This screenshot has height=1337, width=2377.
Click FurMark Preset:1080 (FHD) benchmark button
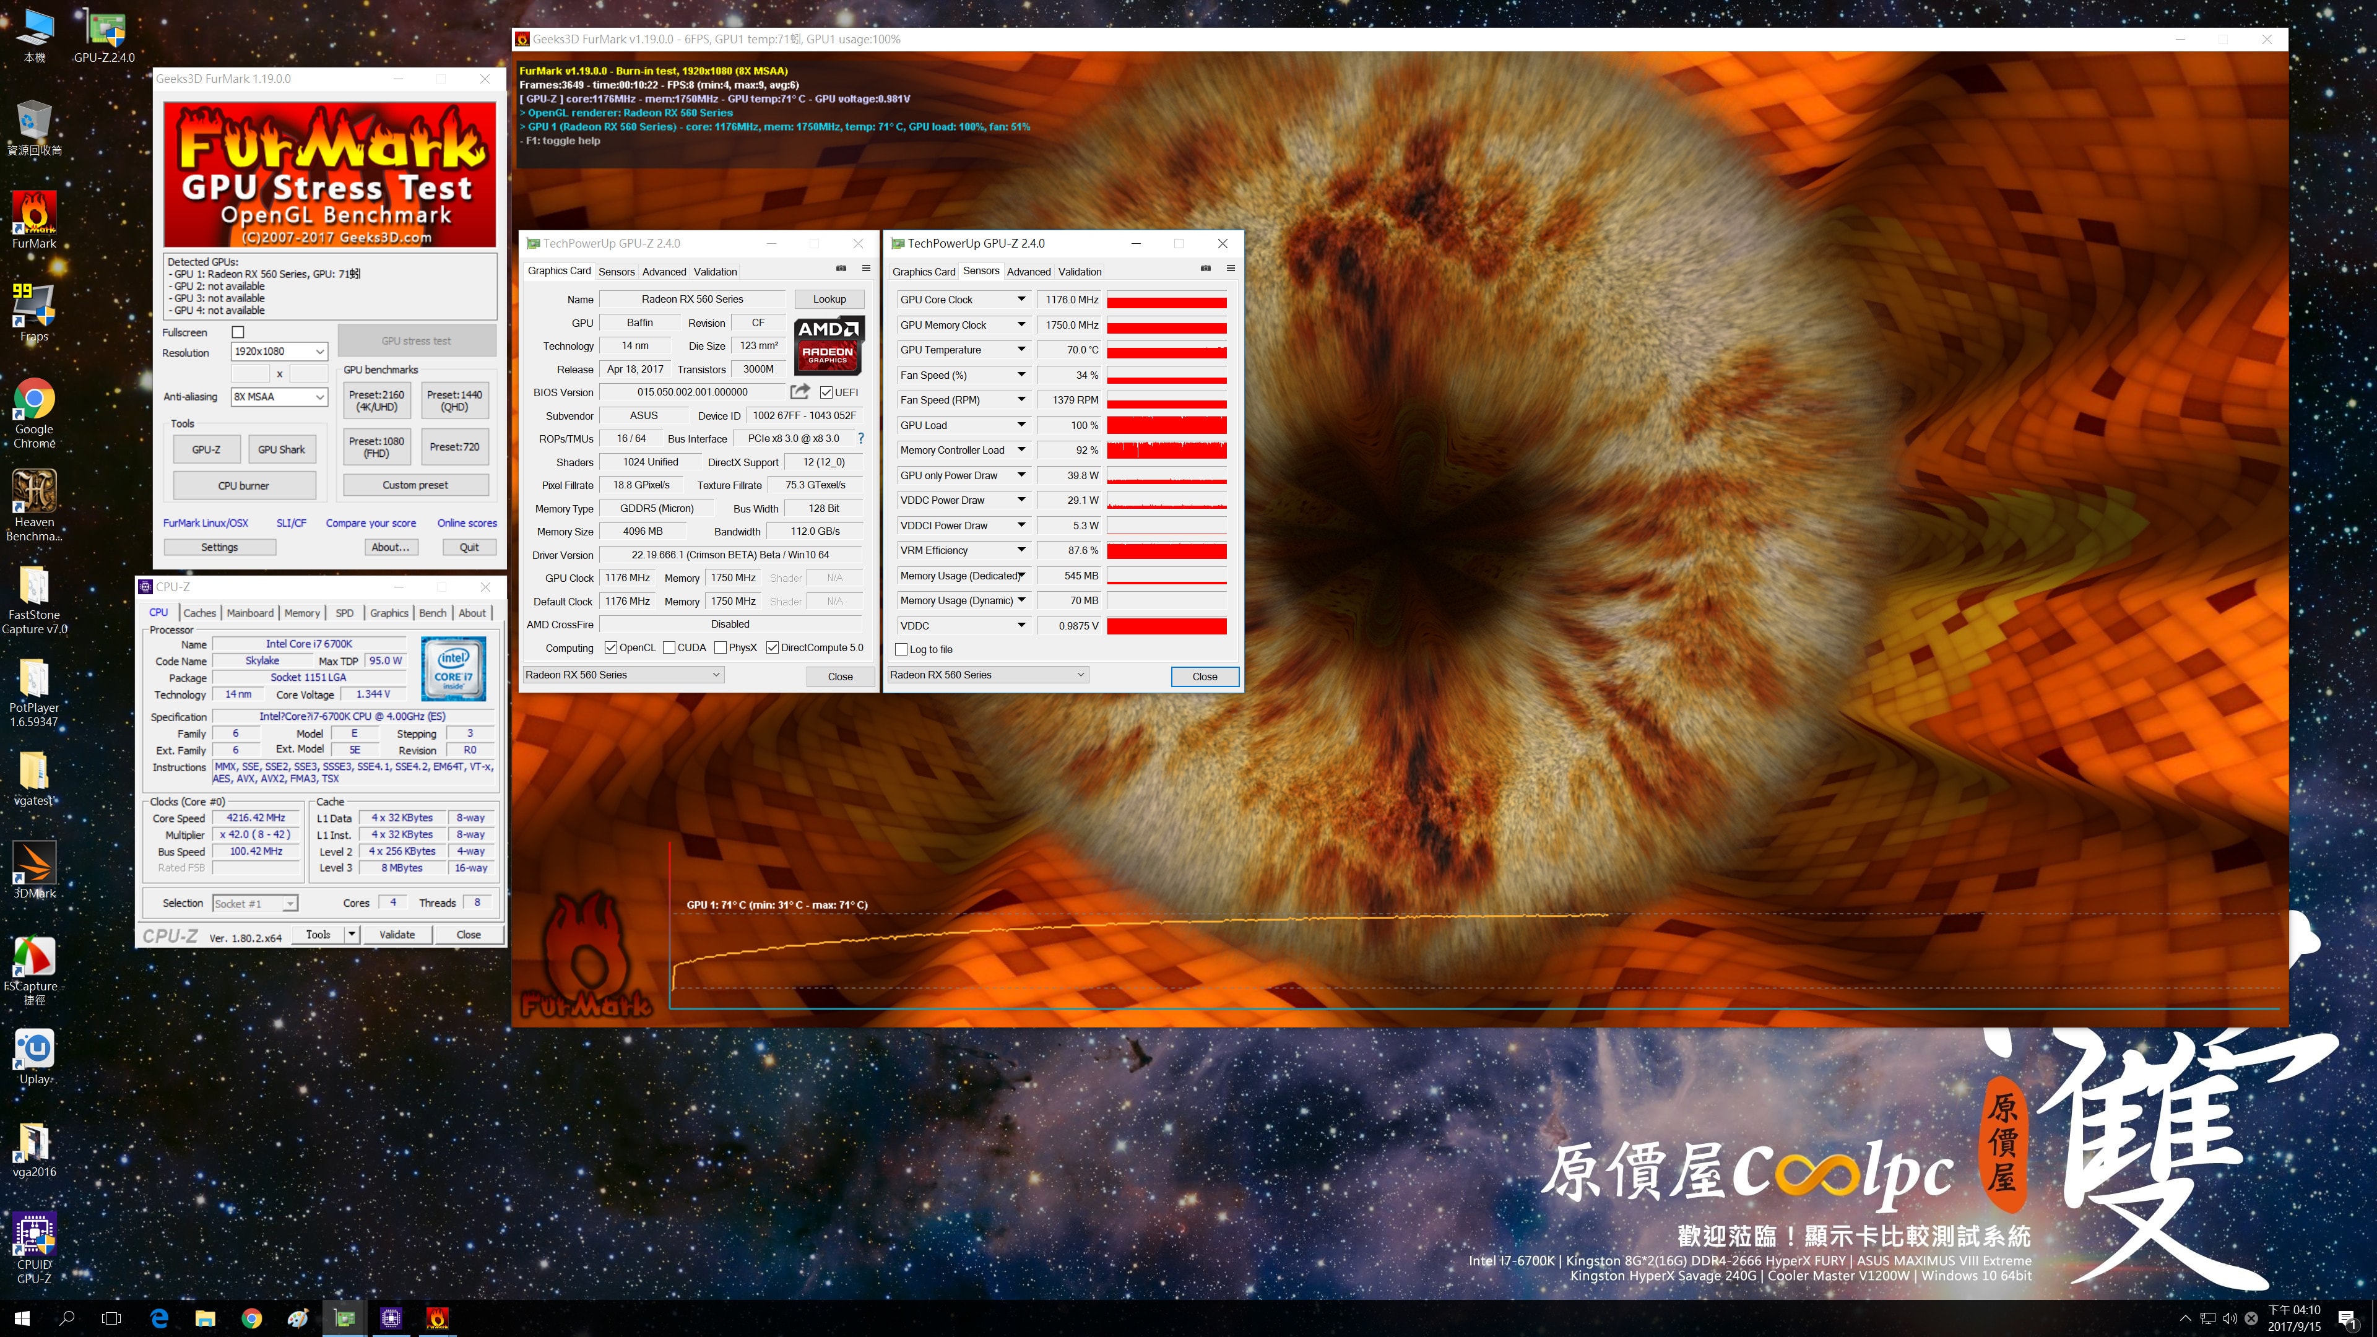(376, 446)
